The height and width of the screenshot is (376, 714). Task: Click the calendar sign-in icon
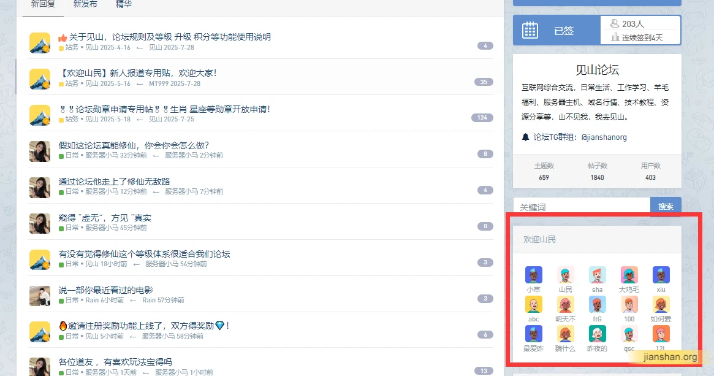530,31
